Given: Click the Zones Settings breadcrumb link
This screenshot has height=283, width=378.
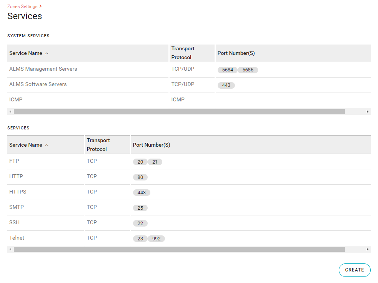Looking at the screenshot, I should point(22,7).
